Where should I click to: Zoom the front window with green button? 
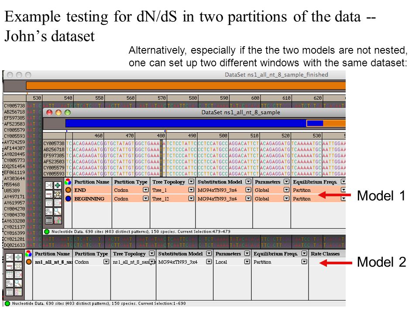68,113
